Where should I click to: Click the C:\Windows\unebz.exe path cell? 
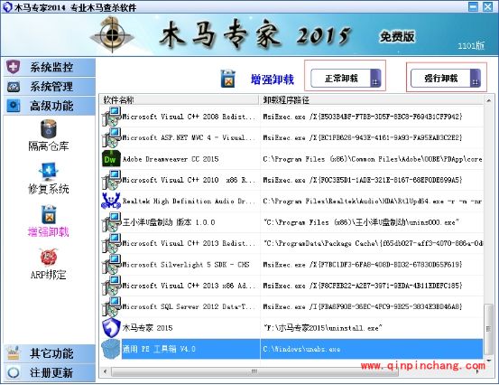(x=372, y=349)
